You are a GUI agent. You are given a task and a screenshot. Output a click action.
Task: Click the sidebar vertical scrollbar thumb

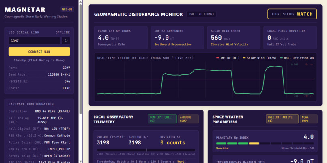(80, 59)
